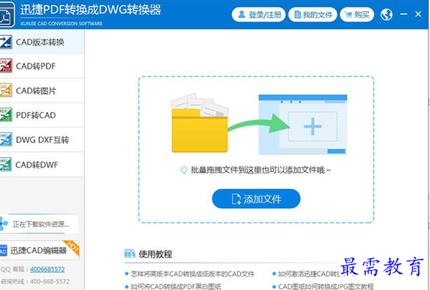Screen dimensions: 430x290
Task: Click the user icon in login button
Action: (x=242, y=14)
